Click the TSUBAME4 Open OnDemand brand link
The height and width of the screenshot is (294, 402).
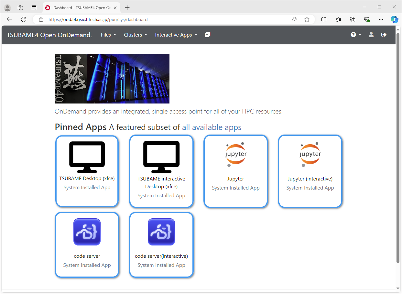49,35
